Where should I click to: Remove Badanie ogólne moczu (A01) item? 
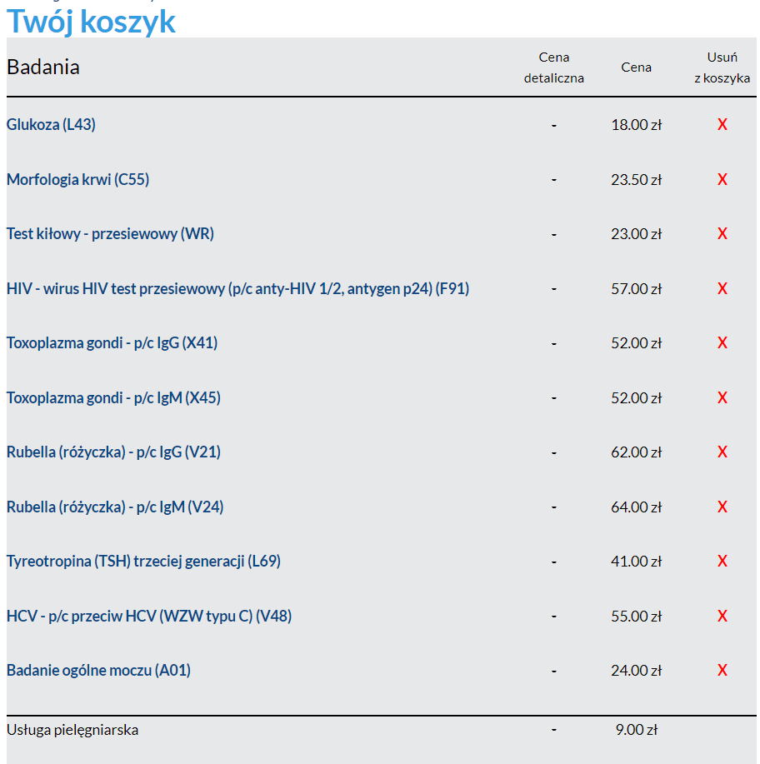(x=722, y=671)
